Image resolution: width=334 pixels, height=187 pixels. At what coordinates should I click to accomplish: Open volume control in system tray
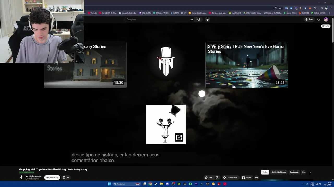pyautogui.click(x=320, y=184)
